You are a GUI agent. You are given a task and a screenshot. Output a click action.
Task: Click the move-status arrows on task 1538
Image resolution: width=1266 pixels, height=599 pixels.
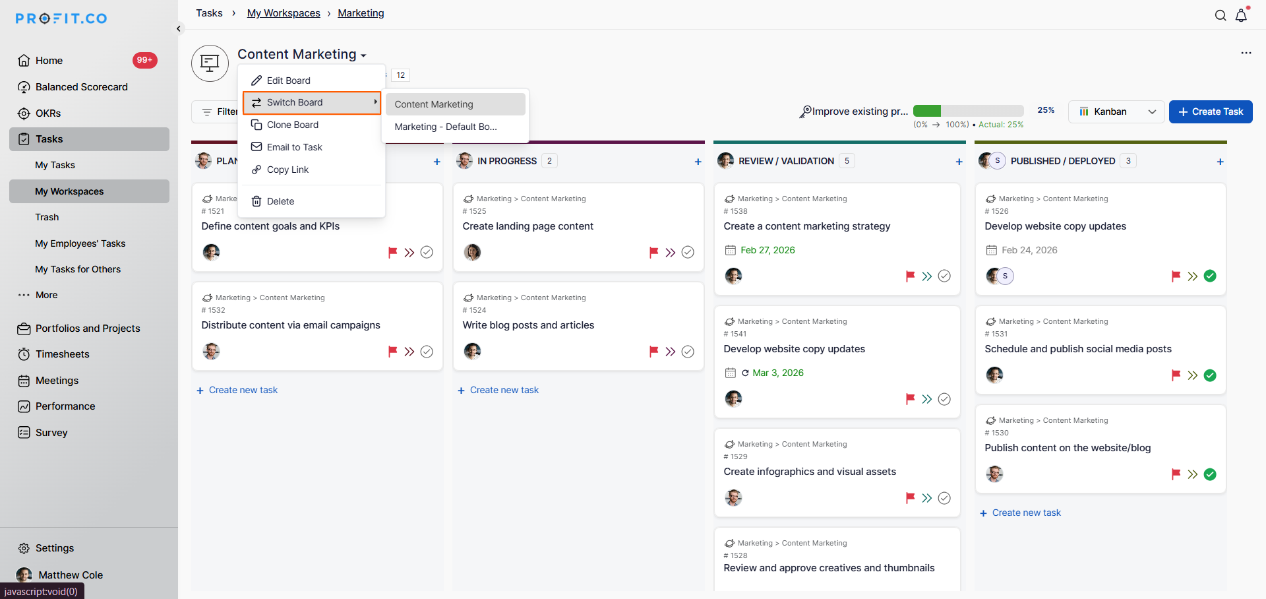[x=927, y=276]
